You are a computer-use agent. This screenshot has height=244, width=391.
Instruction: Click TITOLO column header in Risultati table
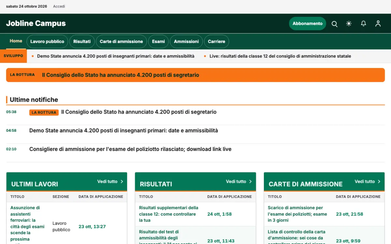click(146, 197)
